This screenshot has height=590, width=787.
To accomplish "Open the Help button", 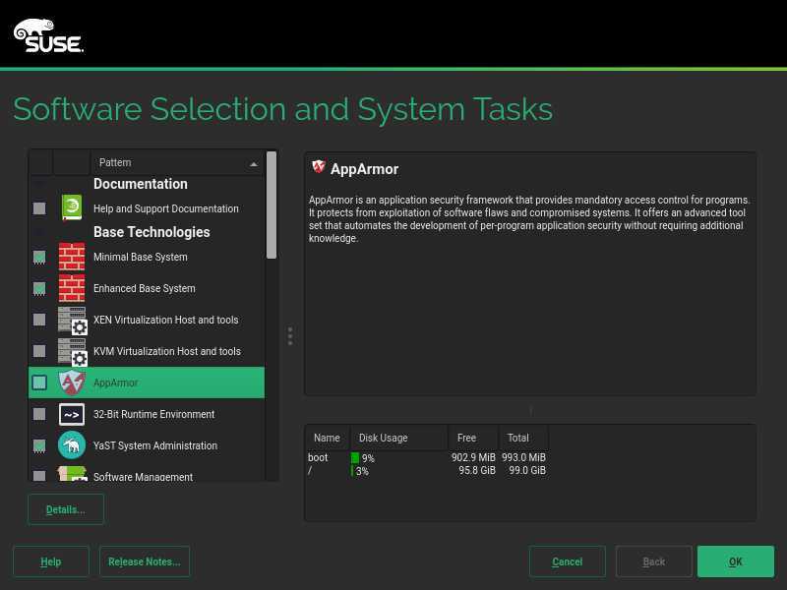I will (x=51, y=561).
